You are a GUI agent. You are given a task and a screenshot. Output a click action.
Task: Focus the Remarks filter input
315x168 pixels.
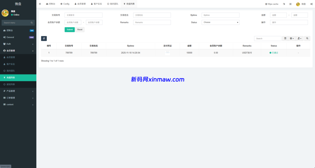(152, 22)
